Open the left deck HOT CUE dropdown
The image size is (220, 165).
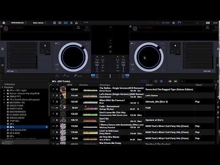click(x=11, y=71)
